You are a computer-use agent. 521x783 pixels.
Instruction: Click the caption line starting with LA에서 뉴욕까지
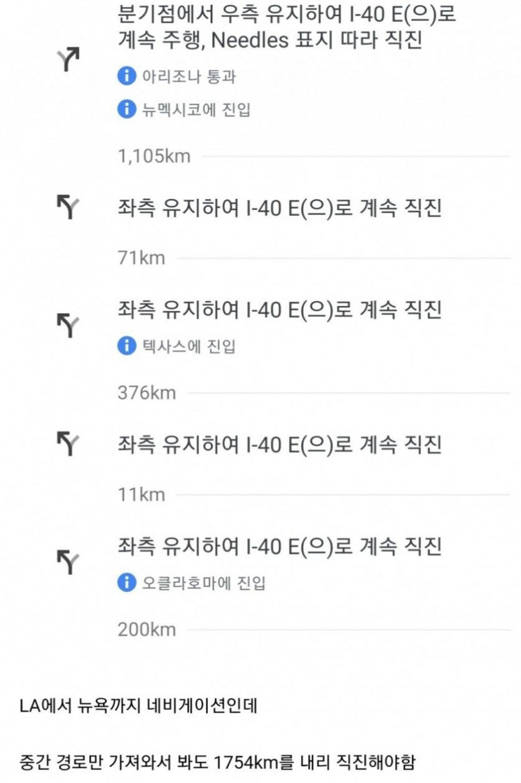tap(139, 707)
